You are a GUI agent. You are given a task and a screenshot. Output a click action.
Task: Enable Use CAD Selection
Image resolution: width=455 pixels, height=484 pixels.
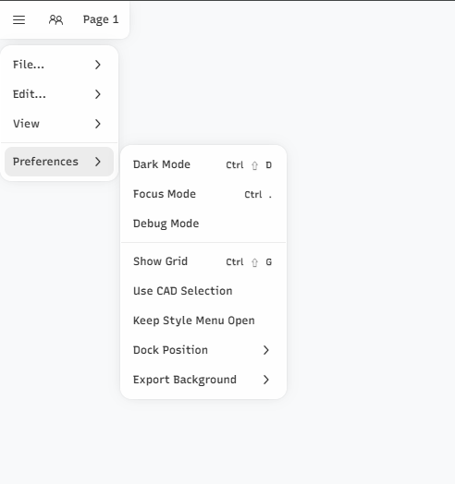tap(203, 291)
